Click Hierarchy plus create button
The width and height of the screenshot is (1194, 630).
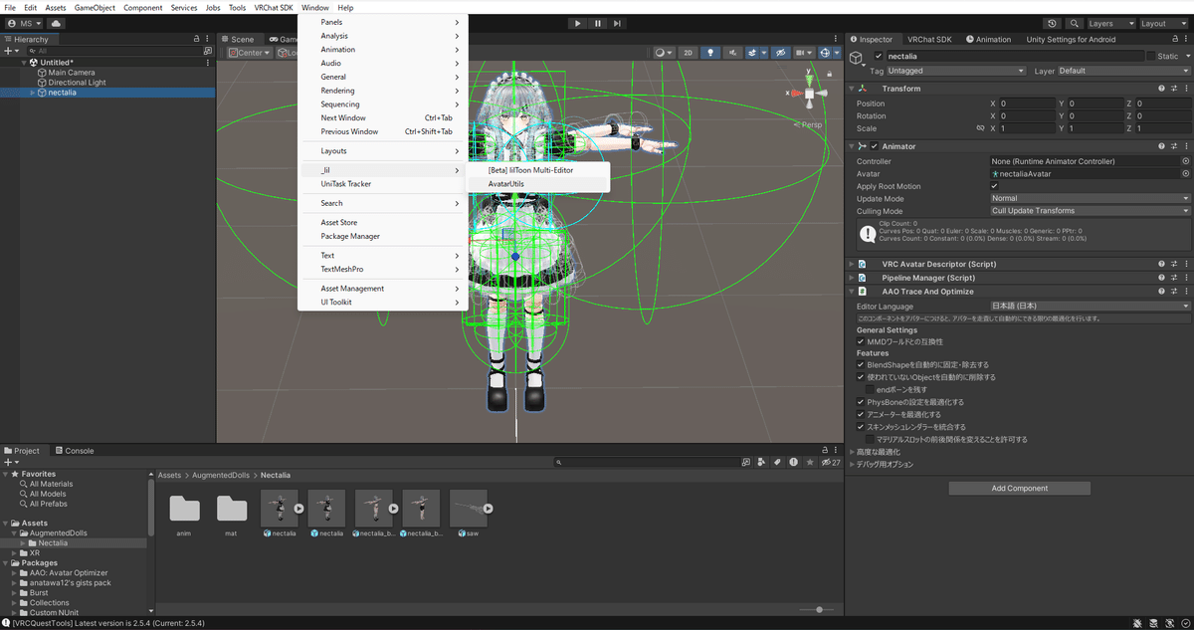[x=11, y=51]
